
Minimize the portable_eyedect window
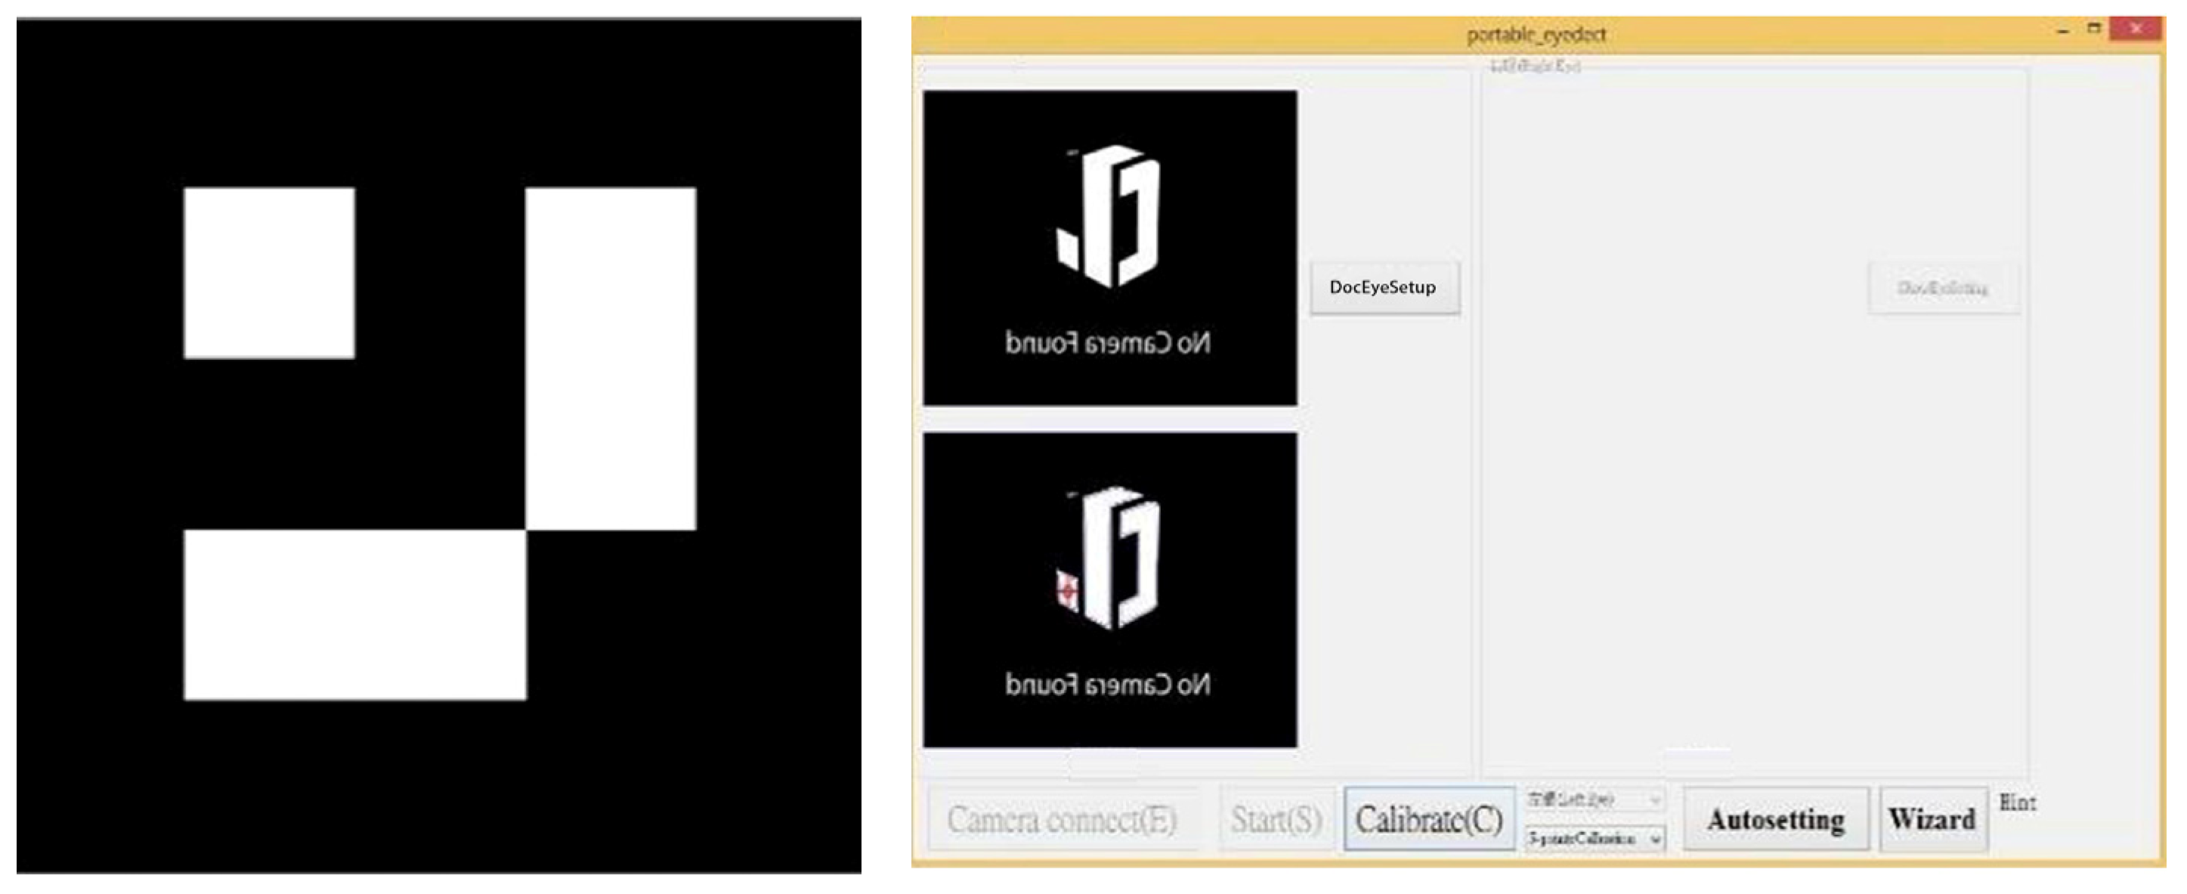click(2063, 30)
